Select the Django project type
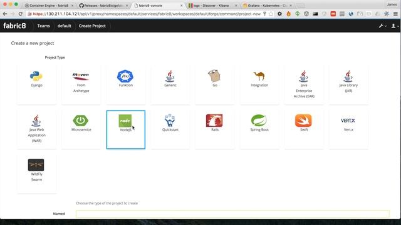This screenshot has height=225, width=401. pos(36,85)
